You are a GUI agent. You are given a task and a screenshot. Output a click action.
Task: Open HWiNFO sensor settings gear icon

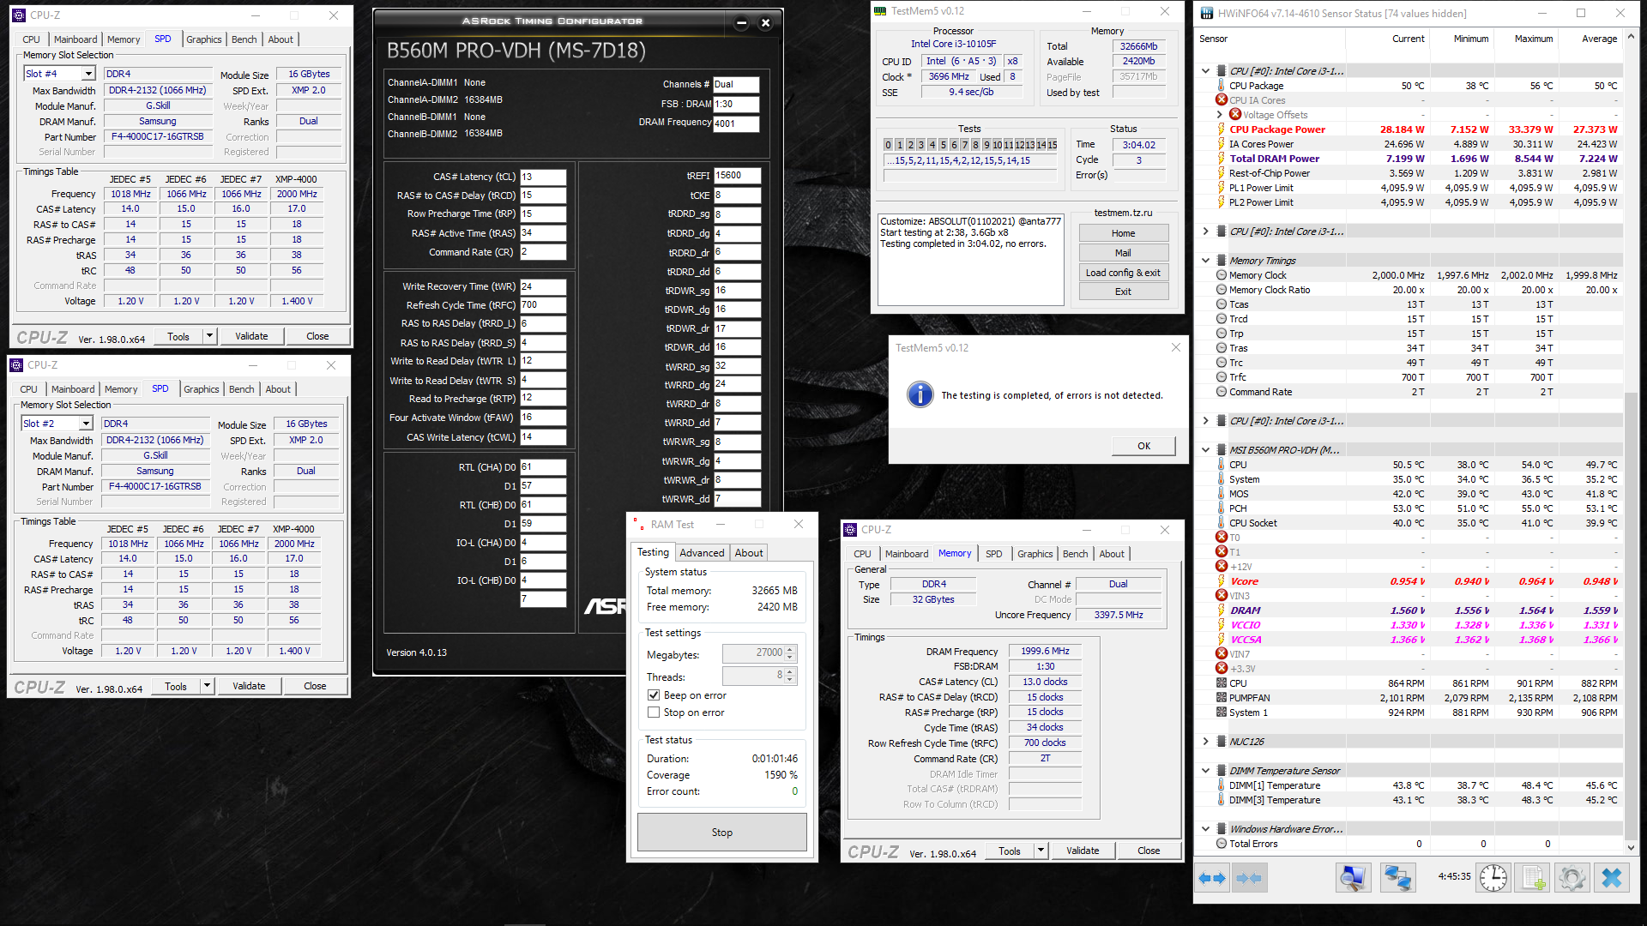tap(1572, 878)
